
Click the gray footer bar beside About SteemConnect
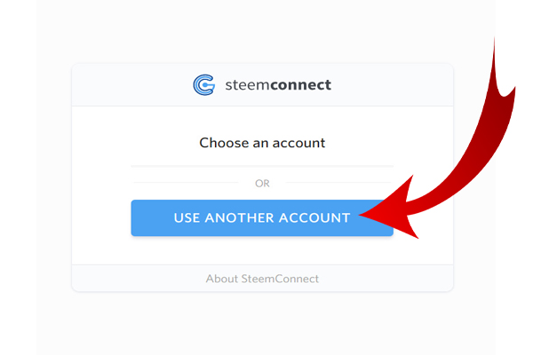point(384,278)
